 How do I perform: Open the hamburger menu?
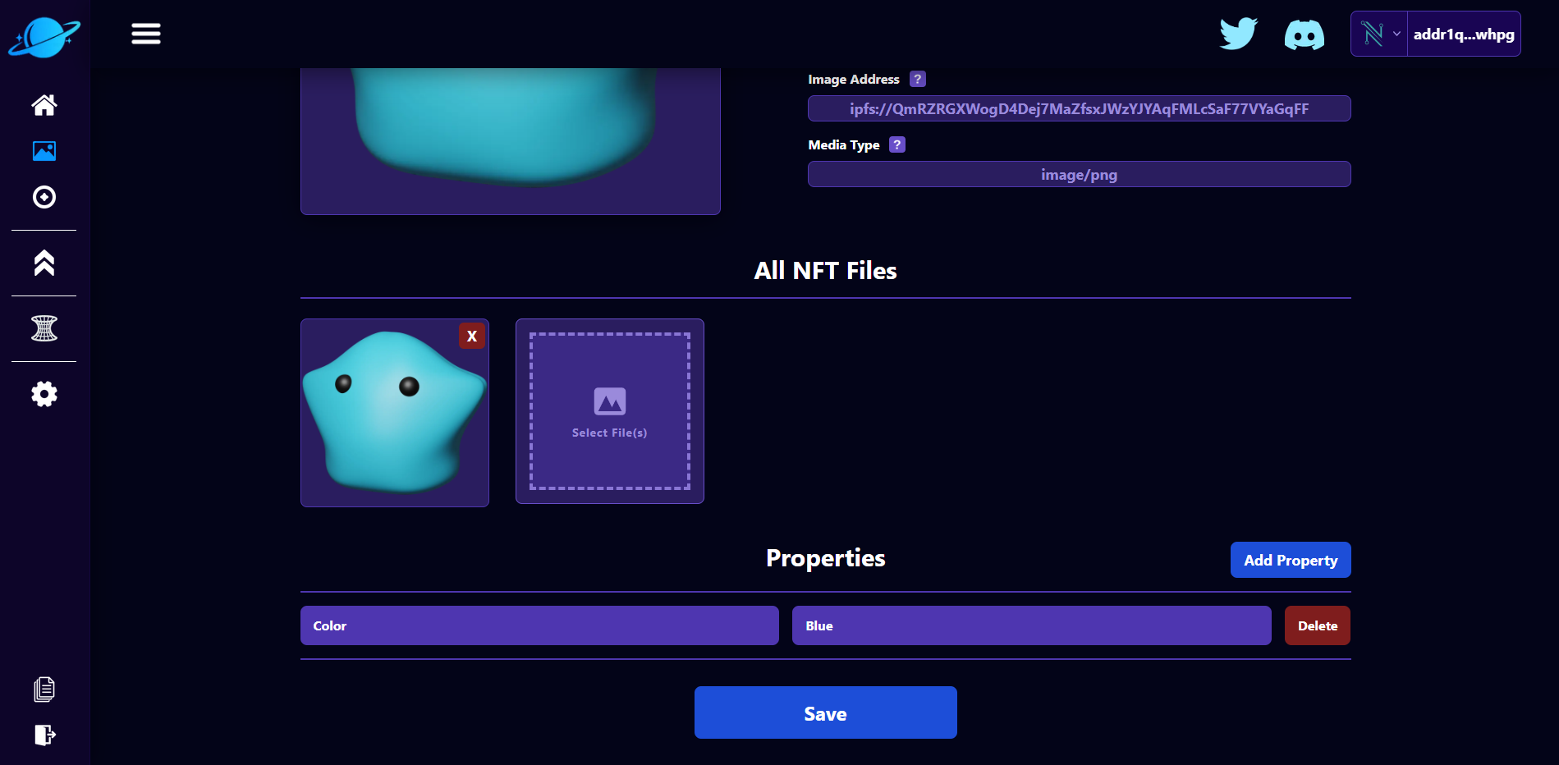(146, 34)
